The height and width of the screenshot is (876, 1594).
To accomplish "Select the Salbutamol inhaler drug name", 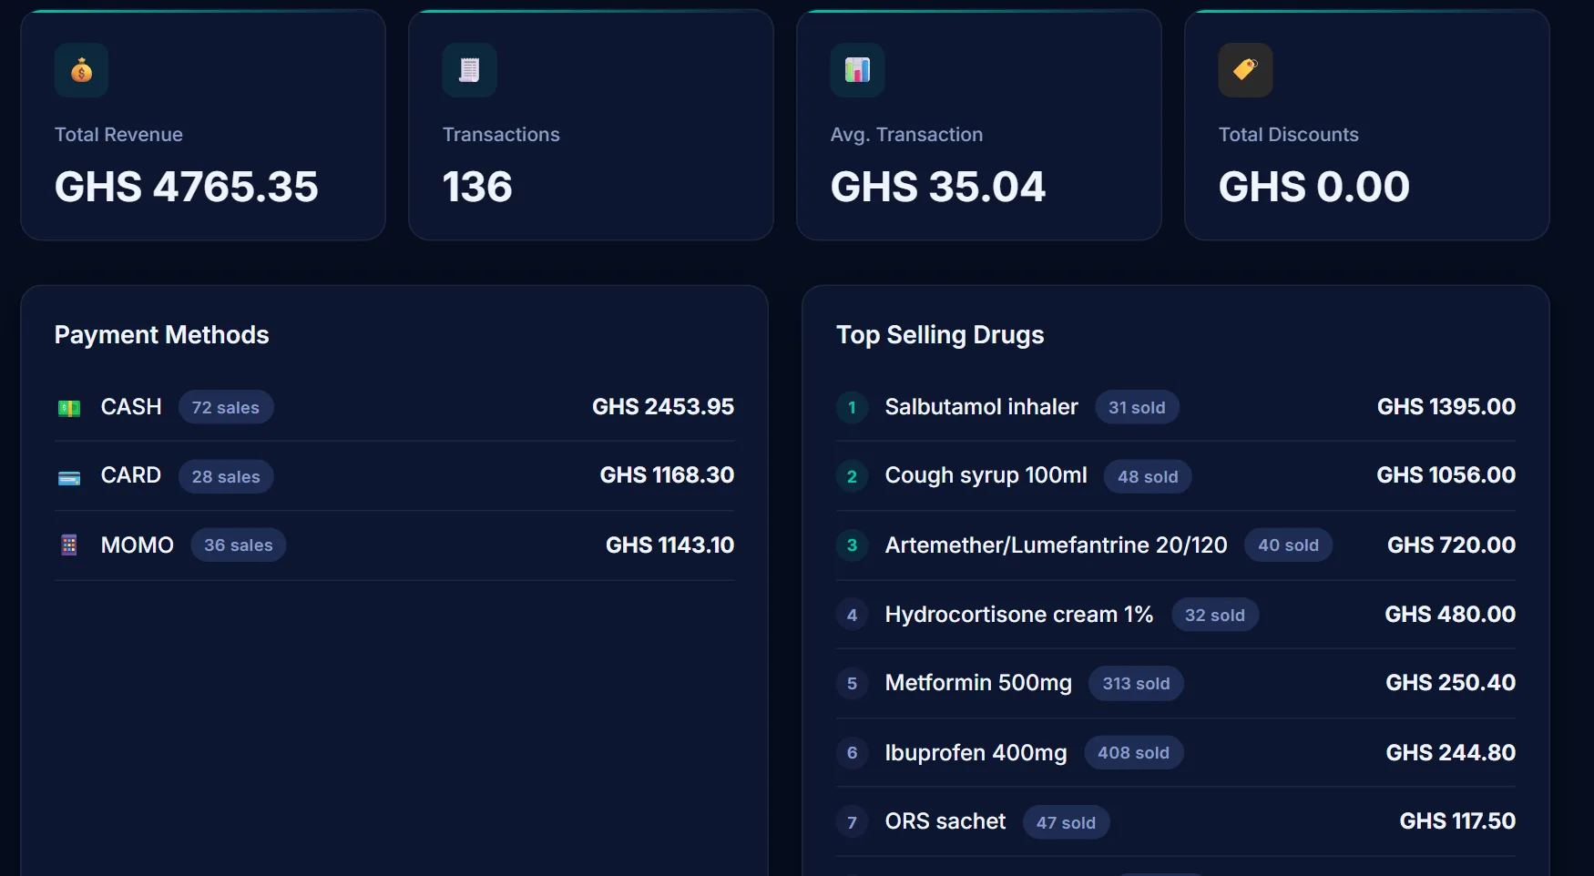I will (x=982, y=407).
